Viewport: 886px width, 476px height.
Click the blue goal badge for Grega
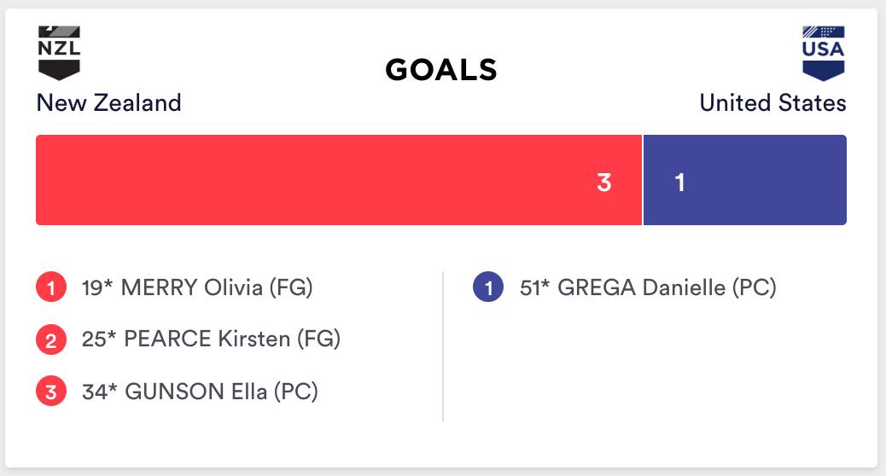[488, 289]
